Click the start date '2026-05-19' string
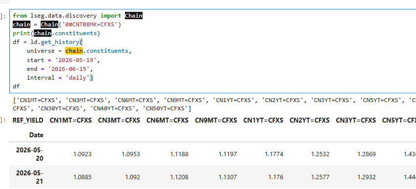Viewport: 416px width, 189px height. pyautogui.click(x=75, y=60)
